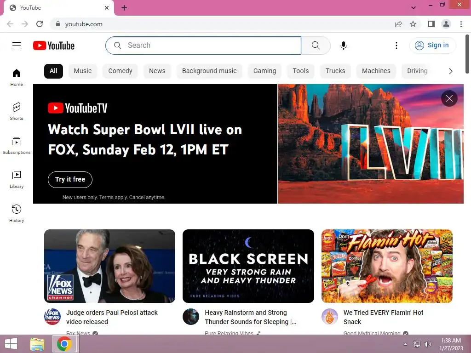
Task: Open the YouTube hamburger guide menu
Action: [17, 46]
